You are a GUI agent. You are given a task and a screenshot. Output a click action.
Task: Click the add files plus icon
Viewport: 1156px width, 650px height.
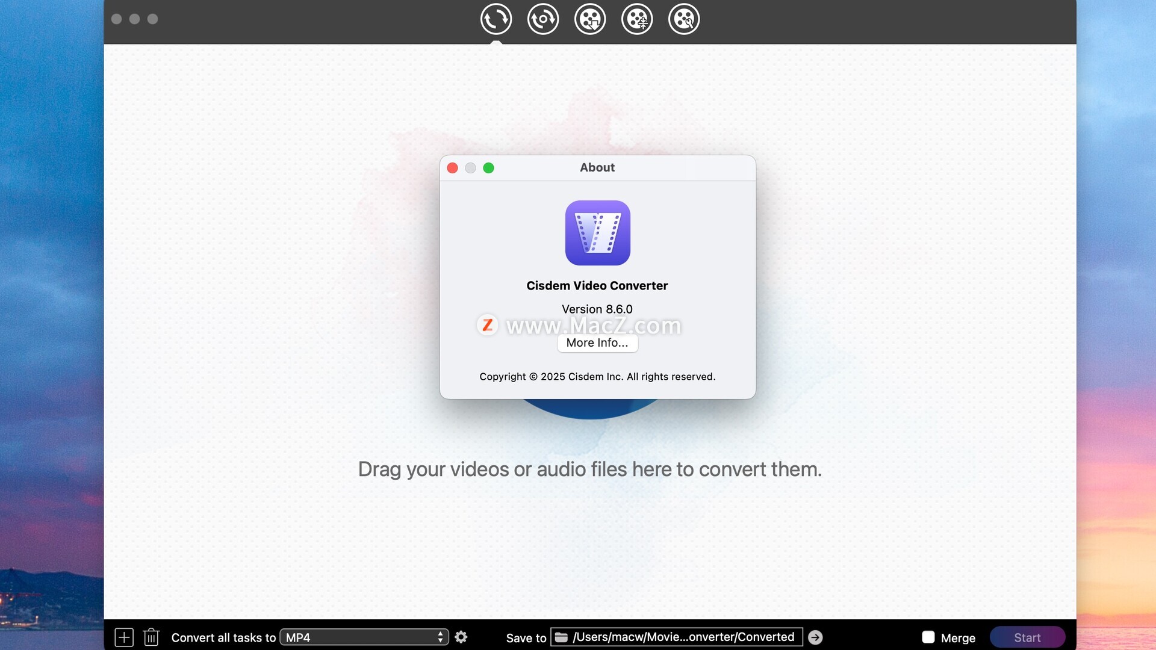click(x=124, y=637)
